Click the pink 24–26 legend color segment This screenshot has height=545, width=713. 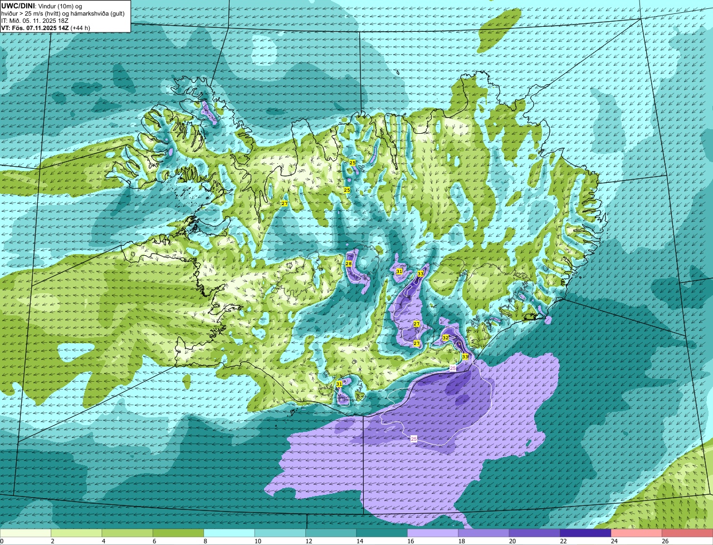636,533
